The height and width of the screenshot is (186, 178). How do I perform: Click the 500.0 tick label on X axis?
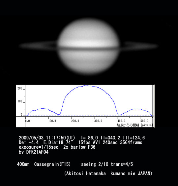tap(144, 121)
